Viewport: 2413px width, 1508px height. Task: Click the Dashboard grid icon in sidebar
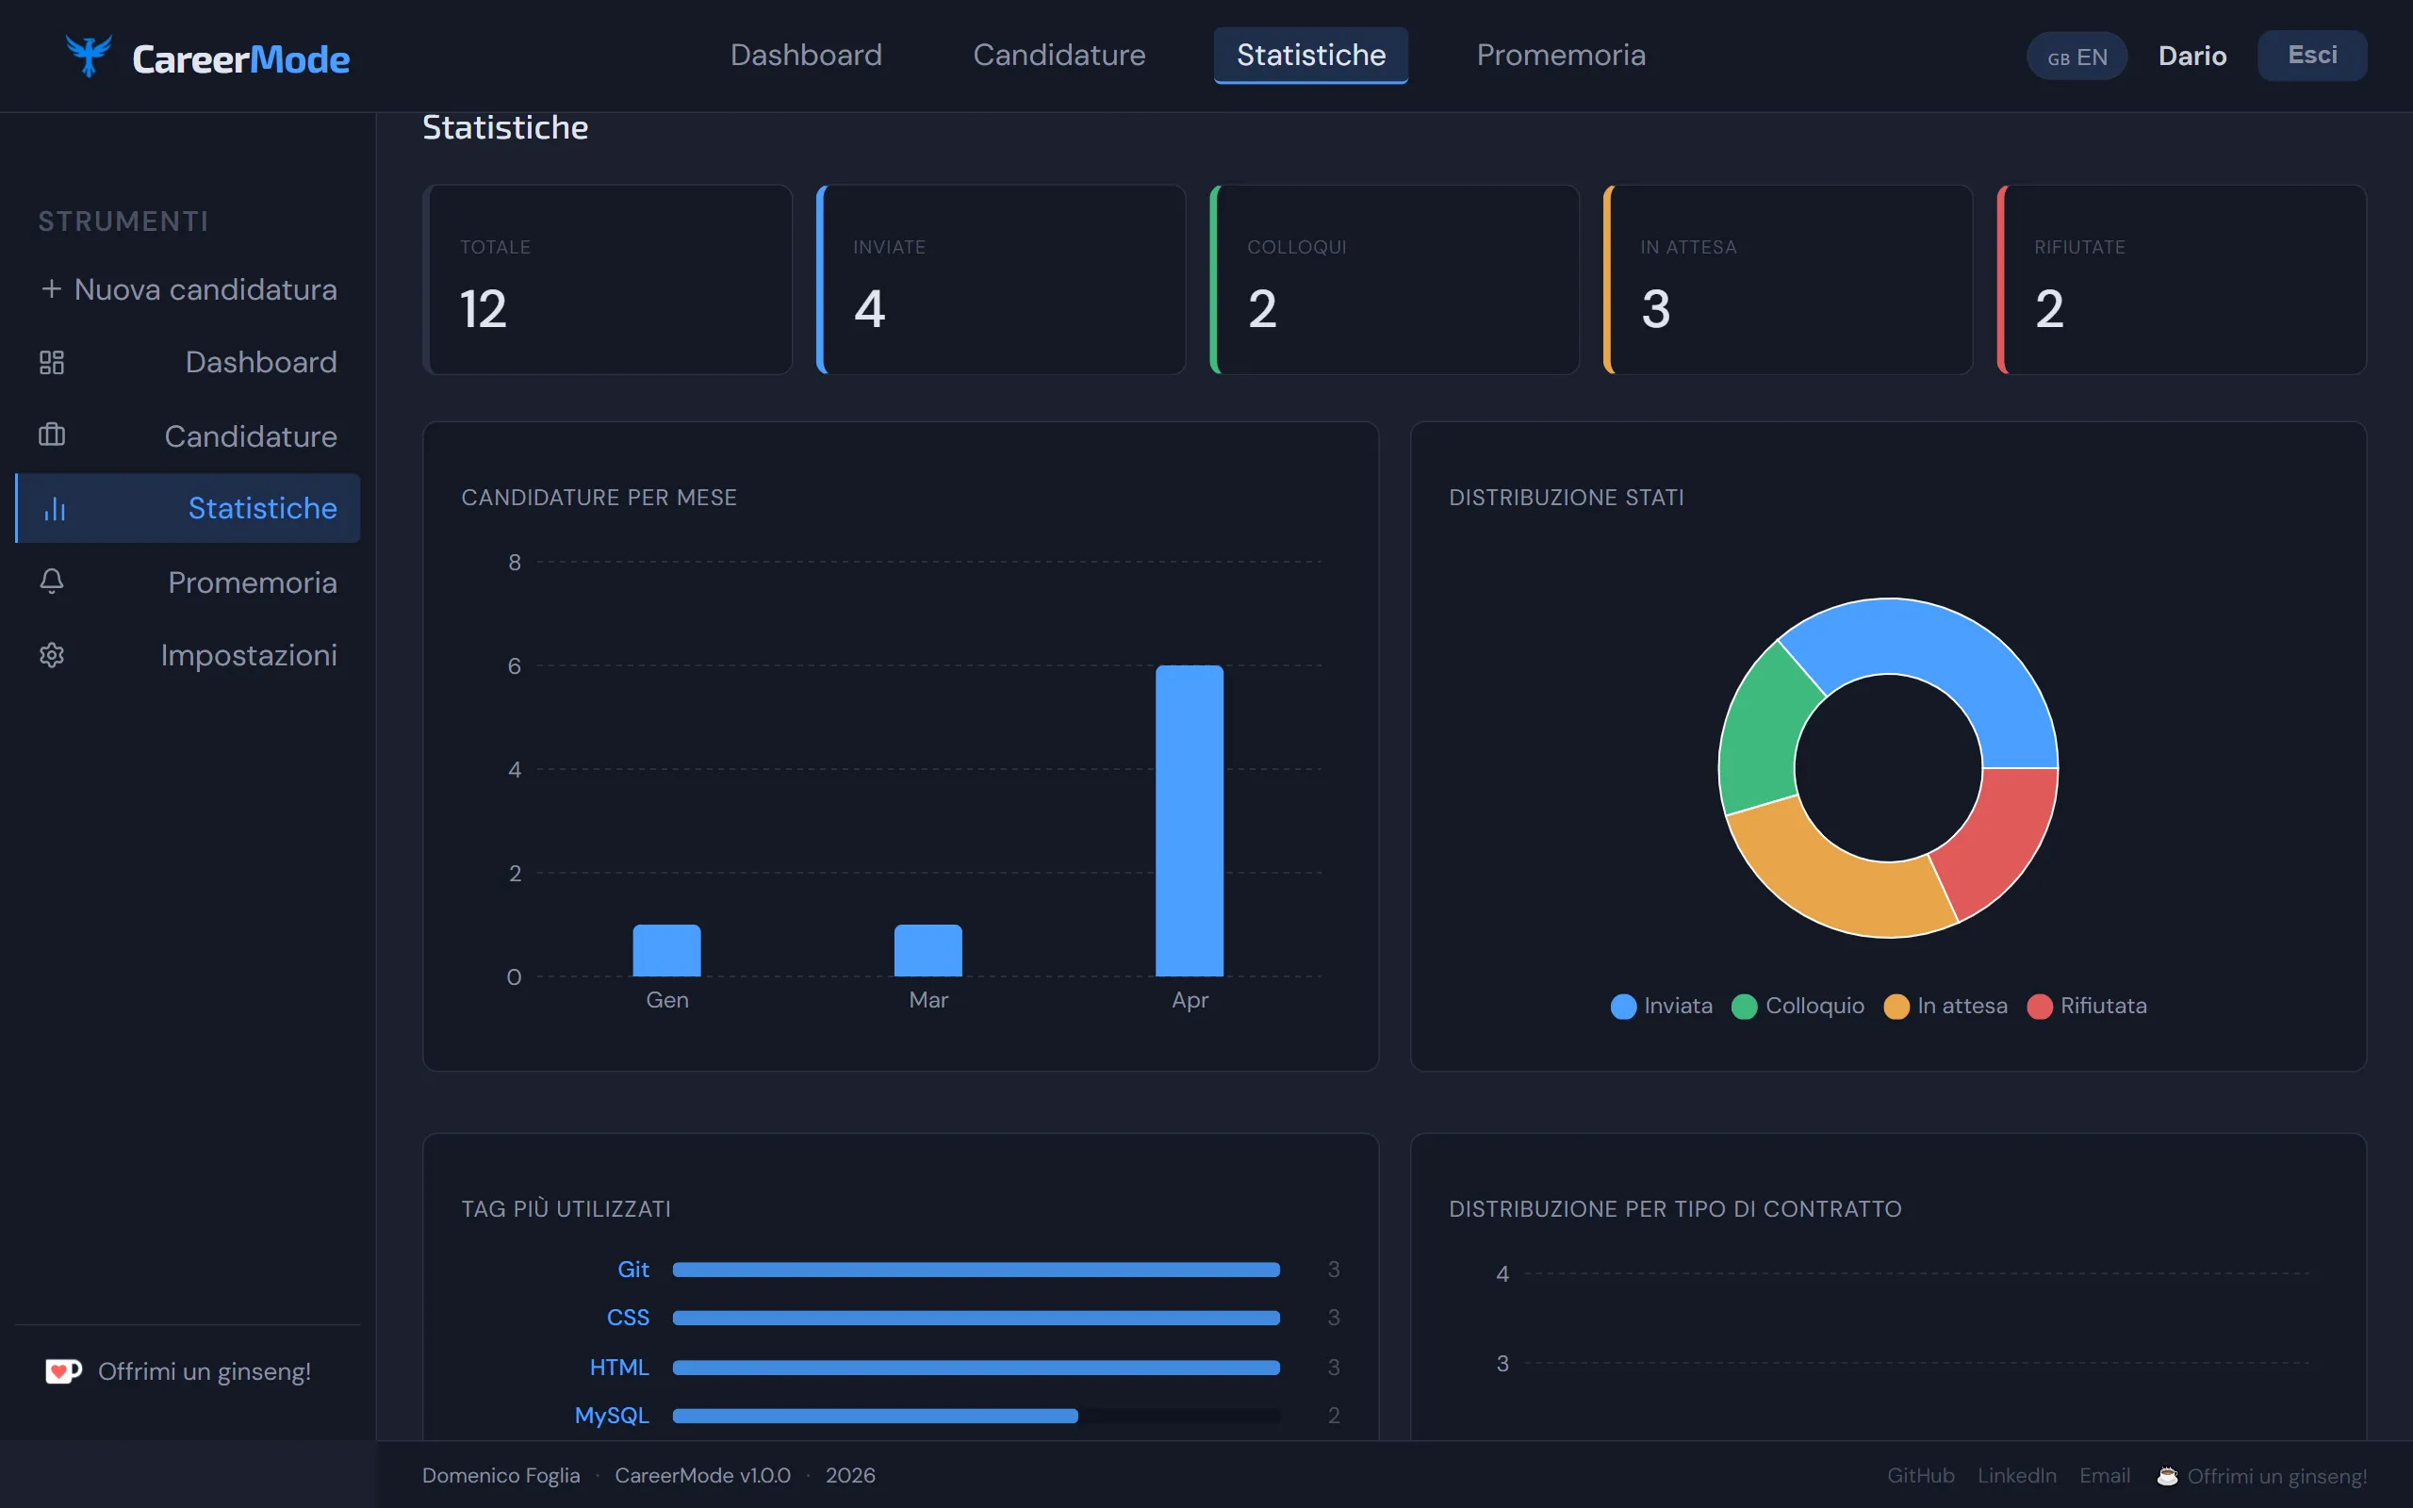pyautogui.click(x=52, y=362)
